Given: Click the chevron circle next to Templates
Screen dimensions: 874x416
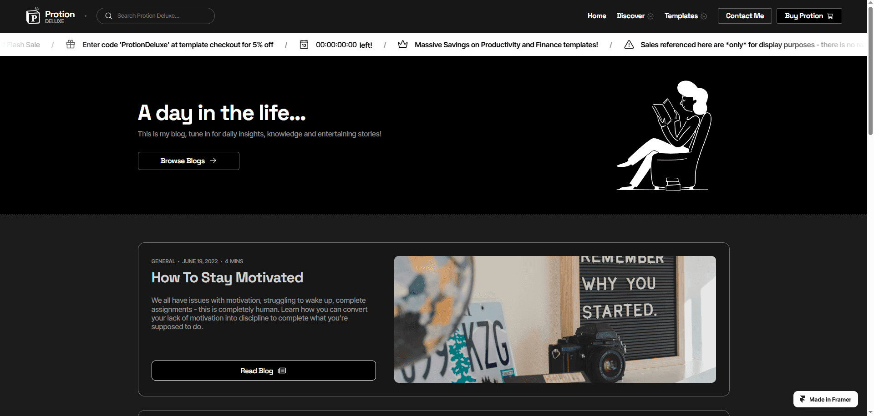Looking at the screenshot, I should point(704,16).
